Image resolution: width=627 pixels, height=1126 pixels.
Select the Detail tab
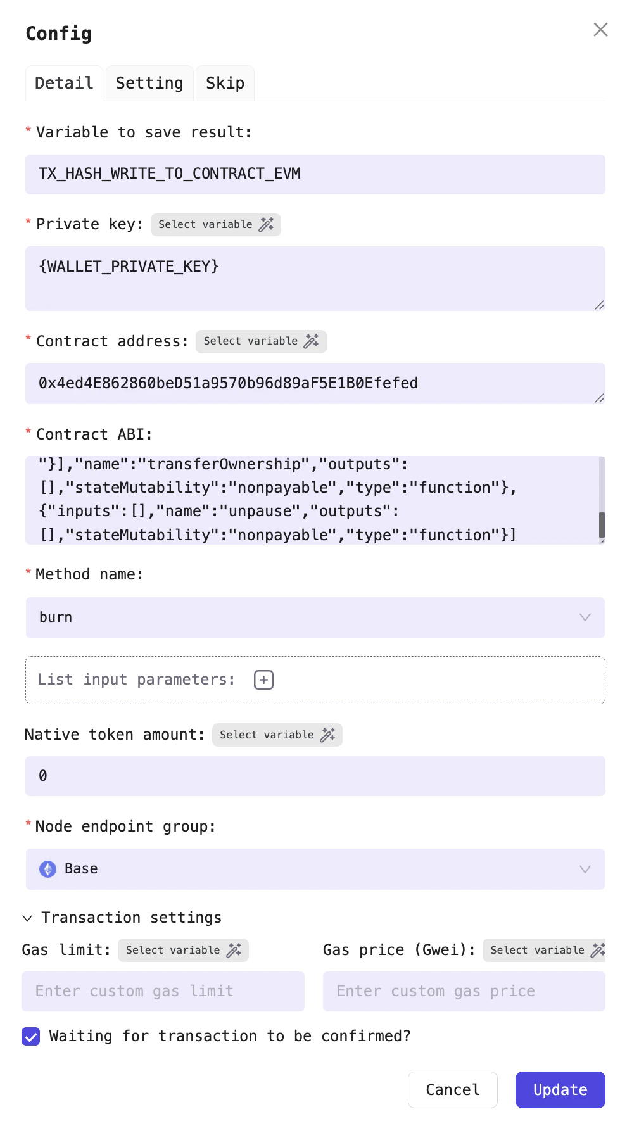[x=64, y=82]
